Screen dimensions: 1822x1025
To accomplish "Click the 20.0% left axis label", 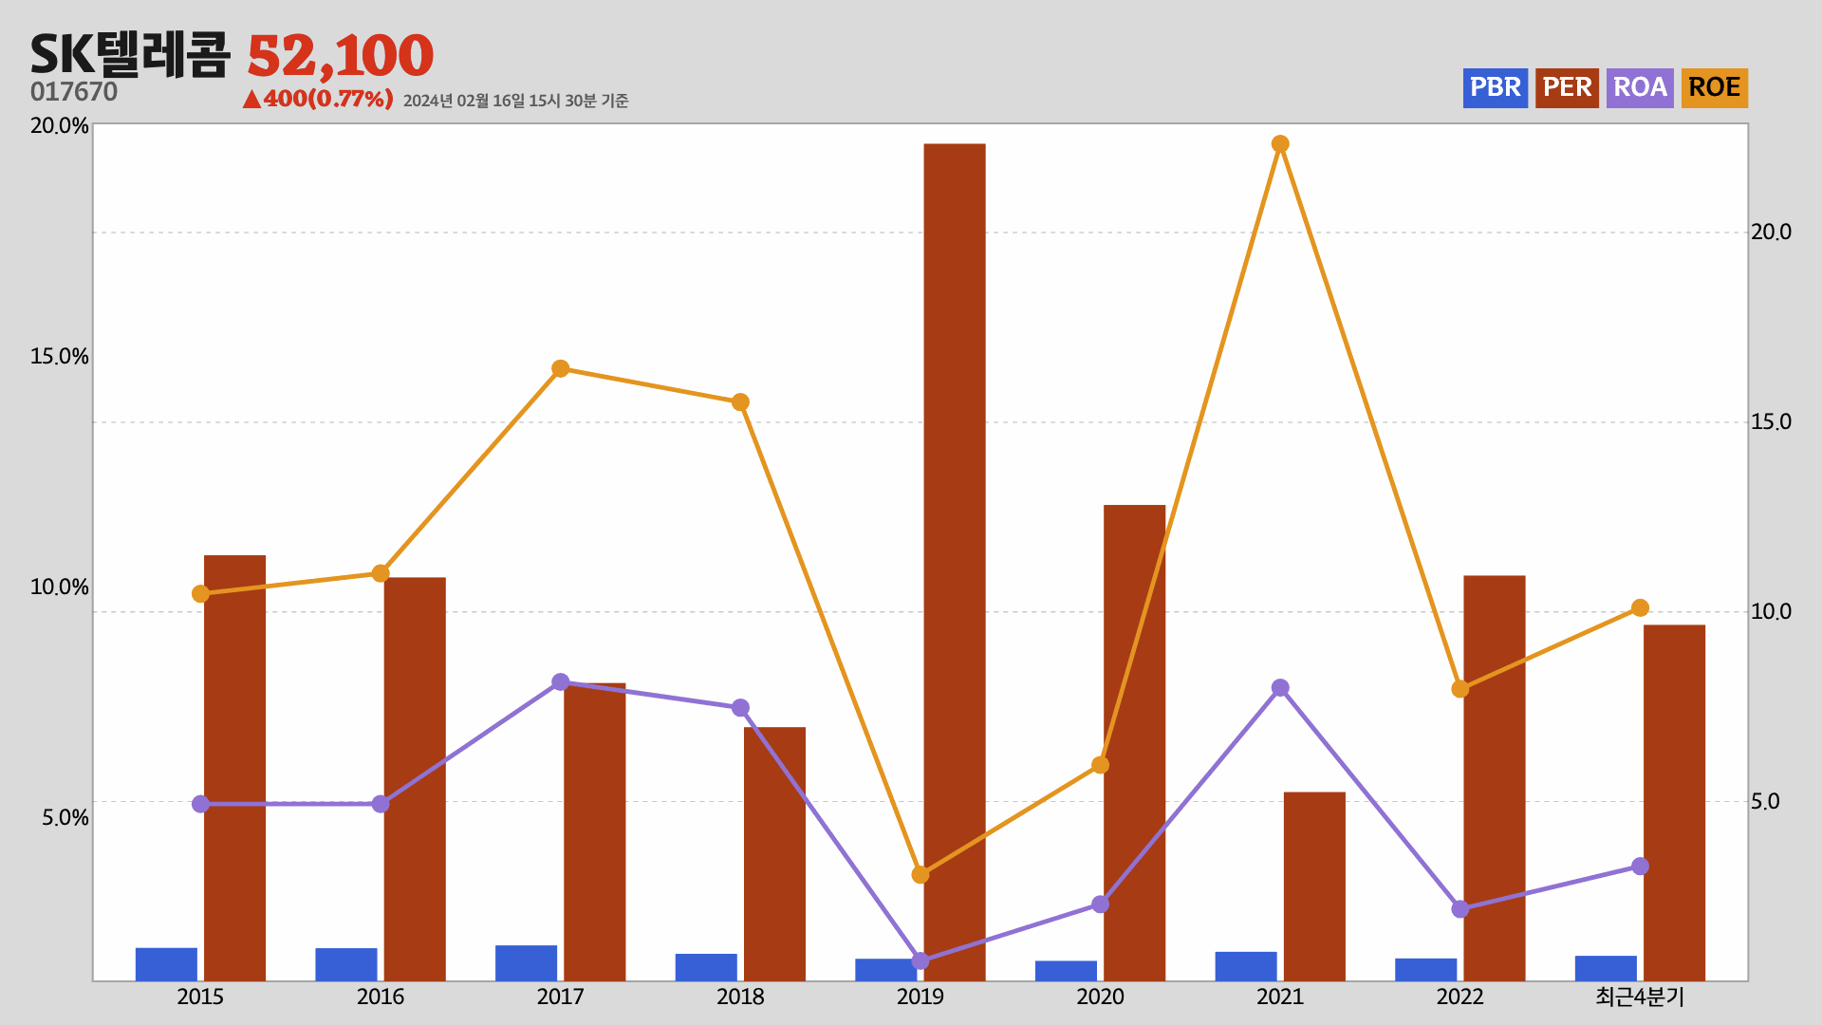I will (59, 126).
